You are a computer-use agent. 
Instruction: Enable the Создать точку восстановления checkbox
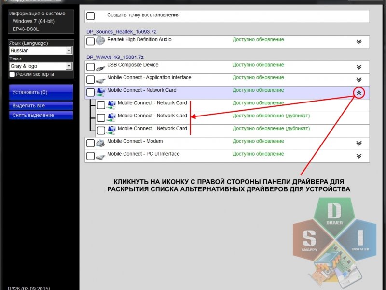coord(91,16)
